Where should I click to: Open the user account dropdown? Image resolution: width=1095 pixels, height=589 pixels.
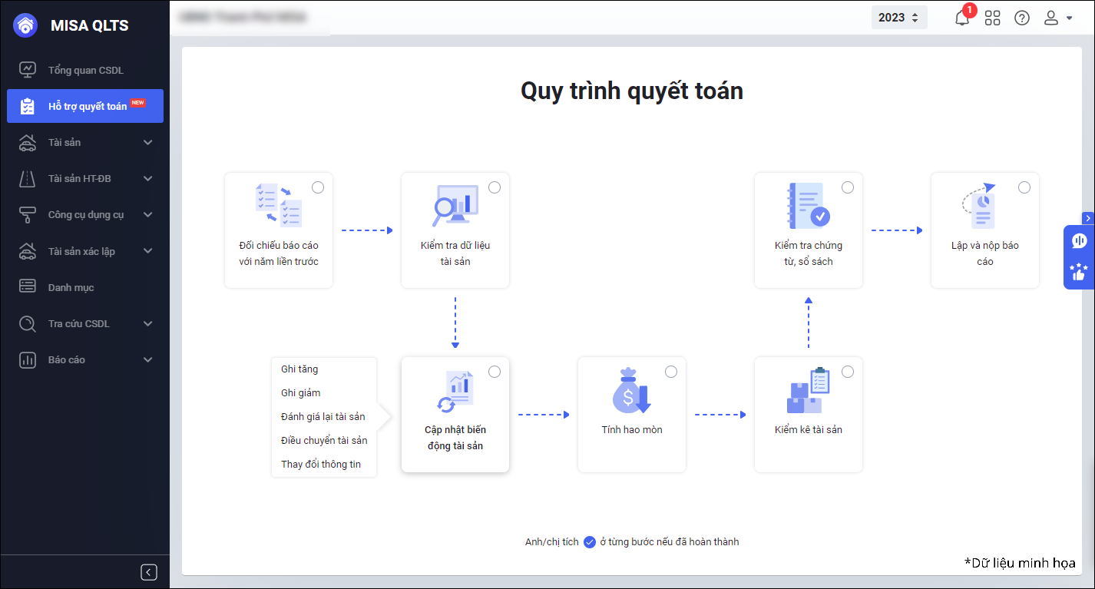tap(1057, 18)
